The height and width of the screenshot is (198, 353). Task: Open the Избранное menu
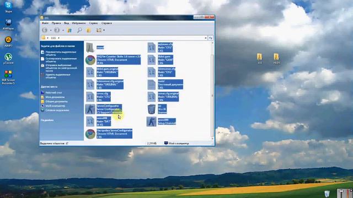point(79,23)
